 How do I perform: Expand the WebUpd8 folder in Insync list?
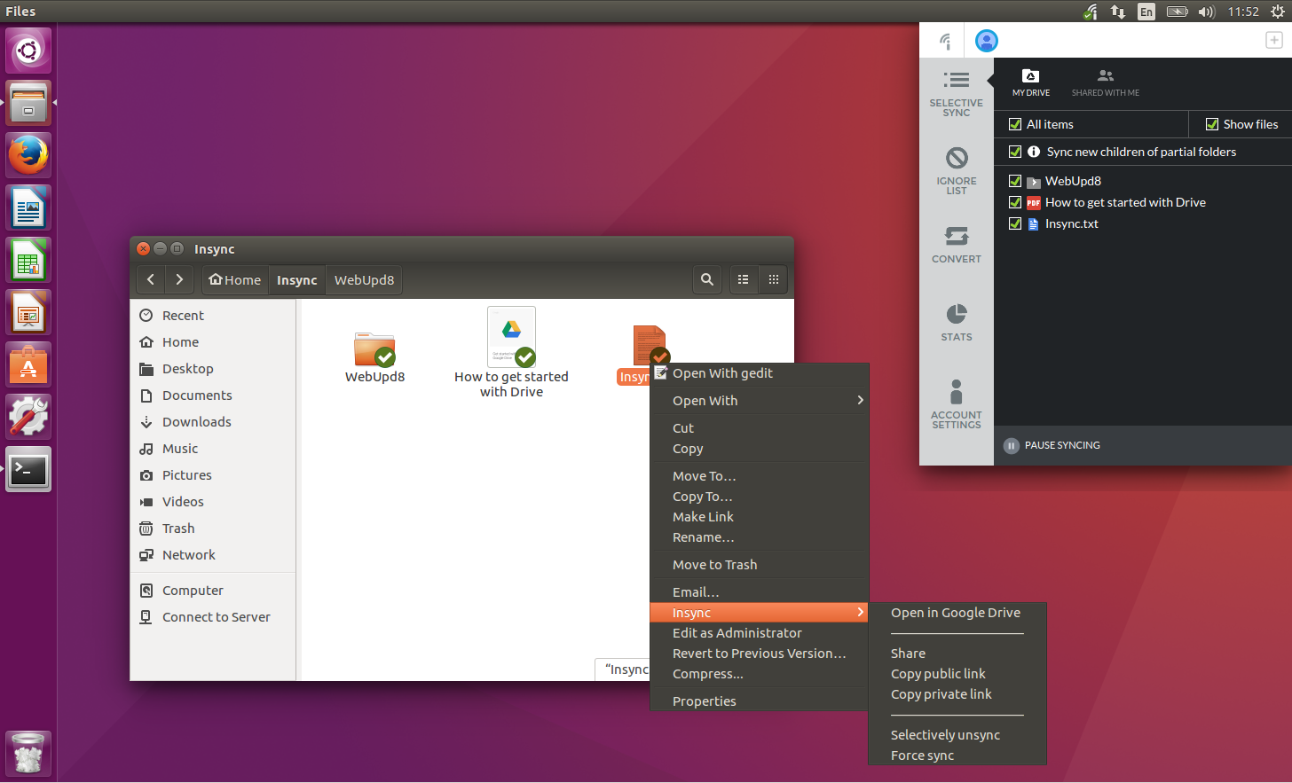[x=1034, y=182]
